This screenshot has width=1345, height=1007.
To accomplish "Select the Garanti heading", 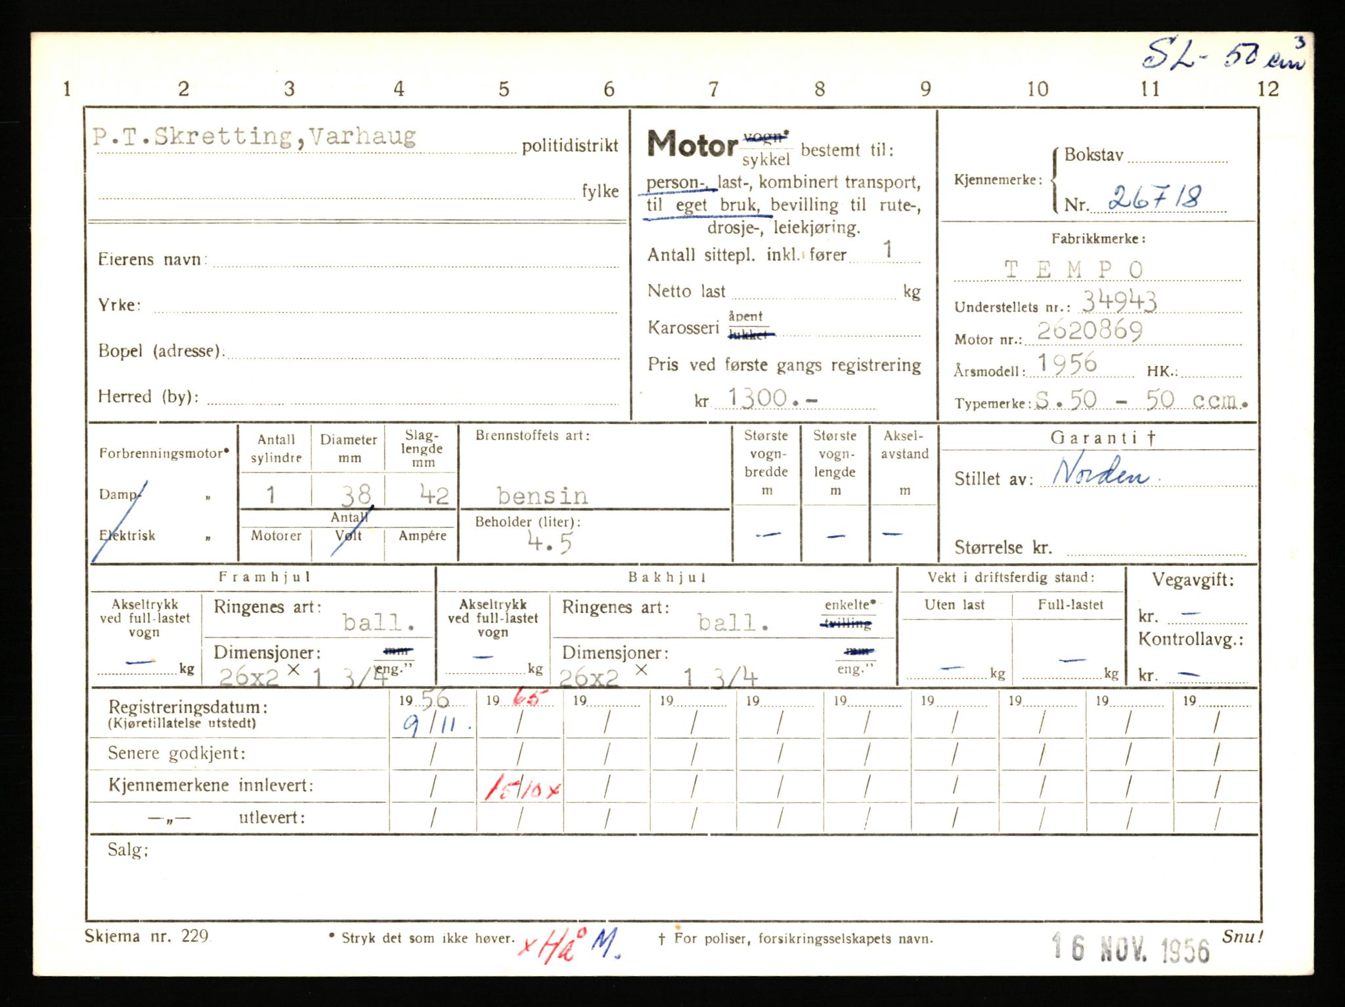I will coord(1103,438).
